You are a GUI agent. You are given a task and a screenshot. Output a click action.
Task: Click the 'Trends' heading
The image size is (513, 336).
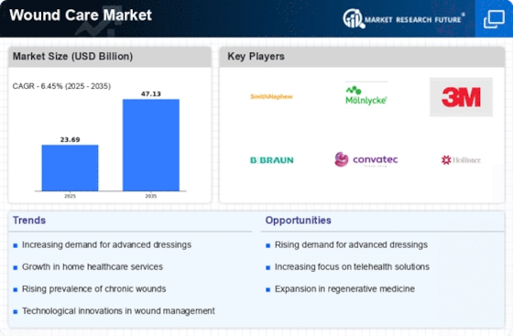29,221
